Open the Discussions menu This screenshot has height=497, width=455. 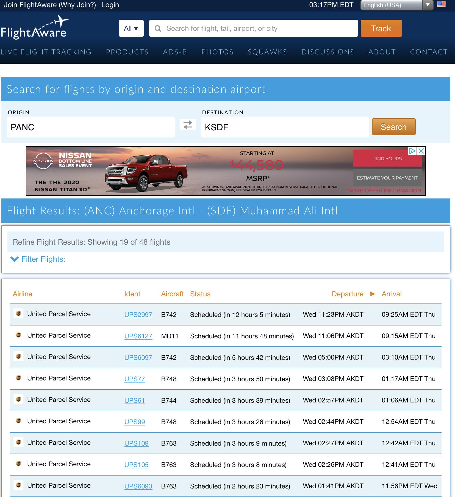(328, 52)
